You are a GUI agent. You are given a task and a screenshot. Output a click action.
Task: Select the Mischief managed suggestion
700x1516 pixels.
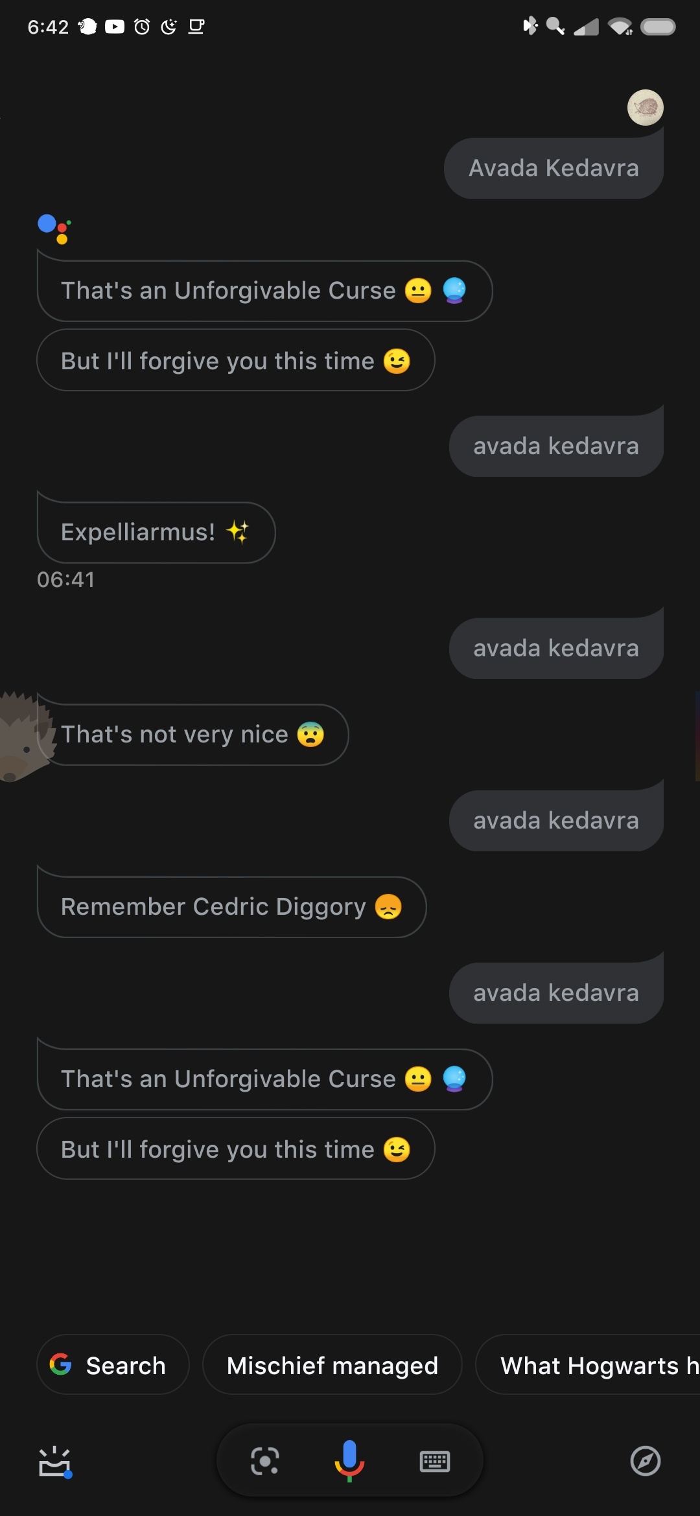[x=332, y=1364]
